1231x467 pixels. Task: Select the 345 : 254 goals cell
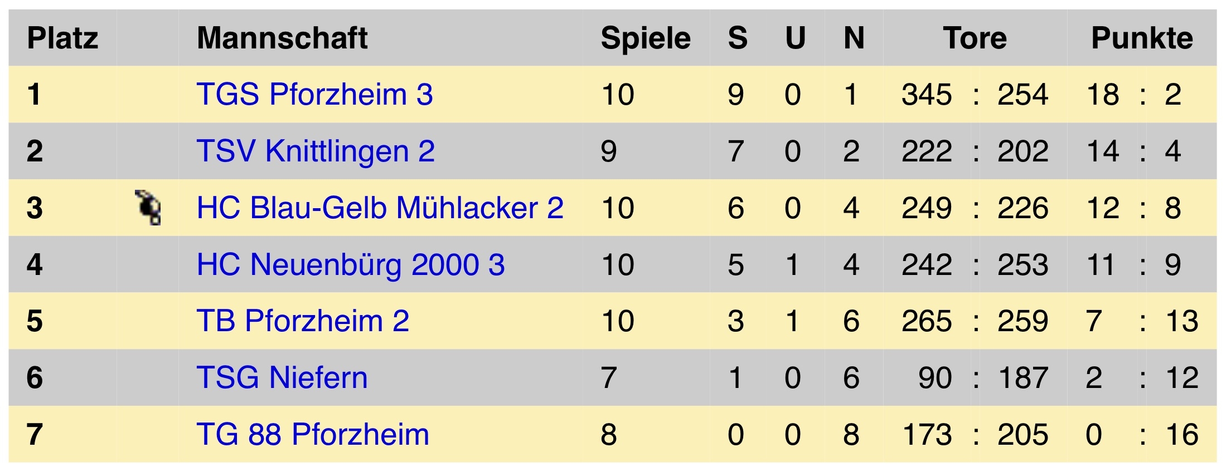pyautogui.click(x=975, y=95)
